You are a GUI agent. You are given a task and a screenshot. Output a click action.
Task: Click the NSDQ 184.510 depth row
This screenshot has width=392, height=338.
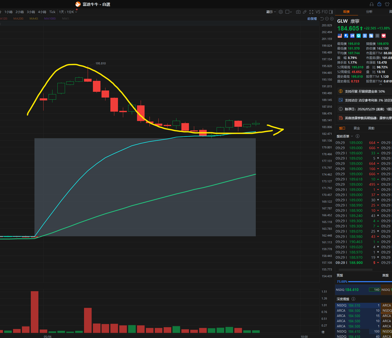(358, 305)
